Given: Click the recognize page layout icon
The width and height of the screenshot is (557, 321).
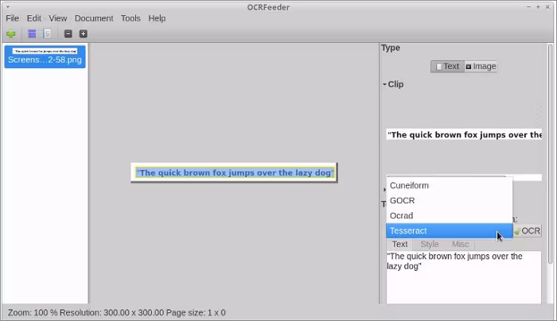Looking at the screenshot, I should tap(32, 33).
